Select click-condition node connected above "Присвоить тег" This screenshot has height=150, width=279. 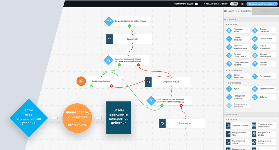(169, 101)
